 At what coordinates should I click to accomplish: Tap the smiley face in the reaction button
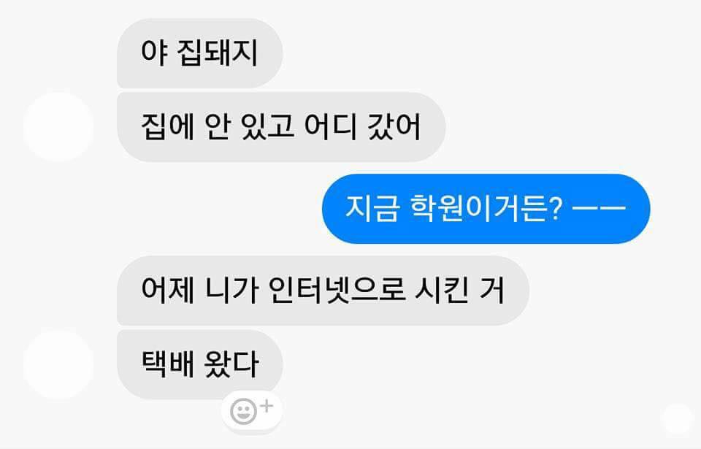click(243, 412)
